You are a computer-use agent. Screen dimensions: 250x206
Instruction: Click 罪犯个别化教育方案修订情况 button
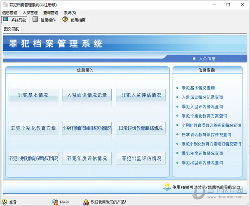click(x=33, y=158)
